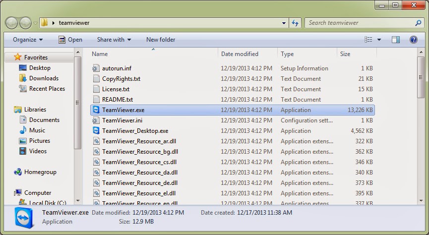Open the view options dropdown arrow

[x=379, y=40]
